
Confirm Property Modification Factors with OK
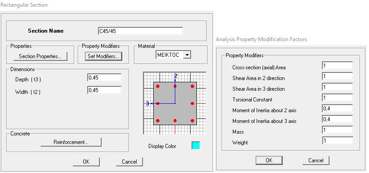coord(269,160)
